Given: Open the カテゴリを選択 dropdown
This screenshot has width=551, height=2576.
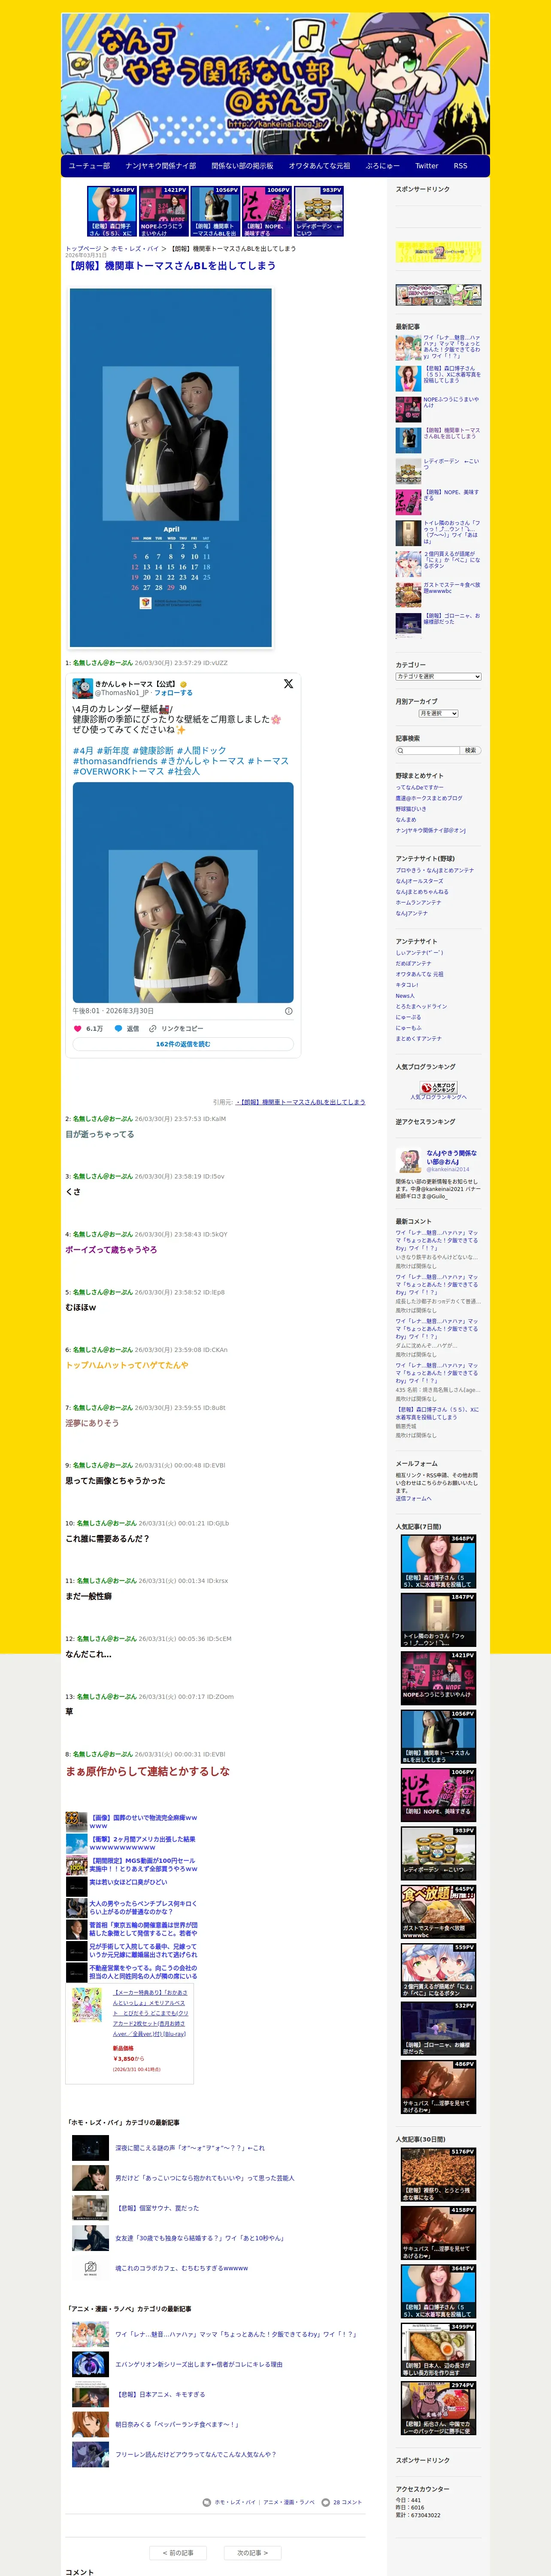Looking at the screenshot, I should (x=438, y=677).
